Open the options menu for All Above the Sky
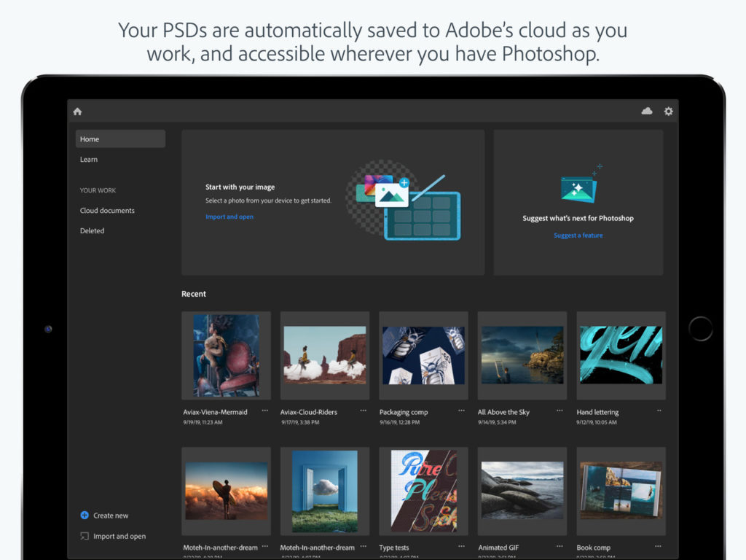This screenshot has height=560, width=746. tap(559, 411)
